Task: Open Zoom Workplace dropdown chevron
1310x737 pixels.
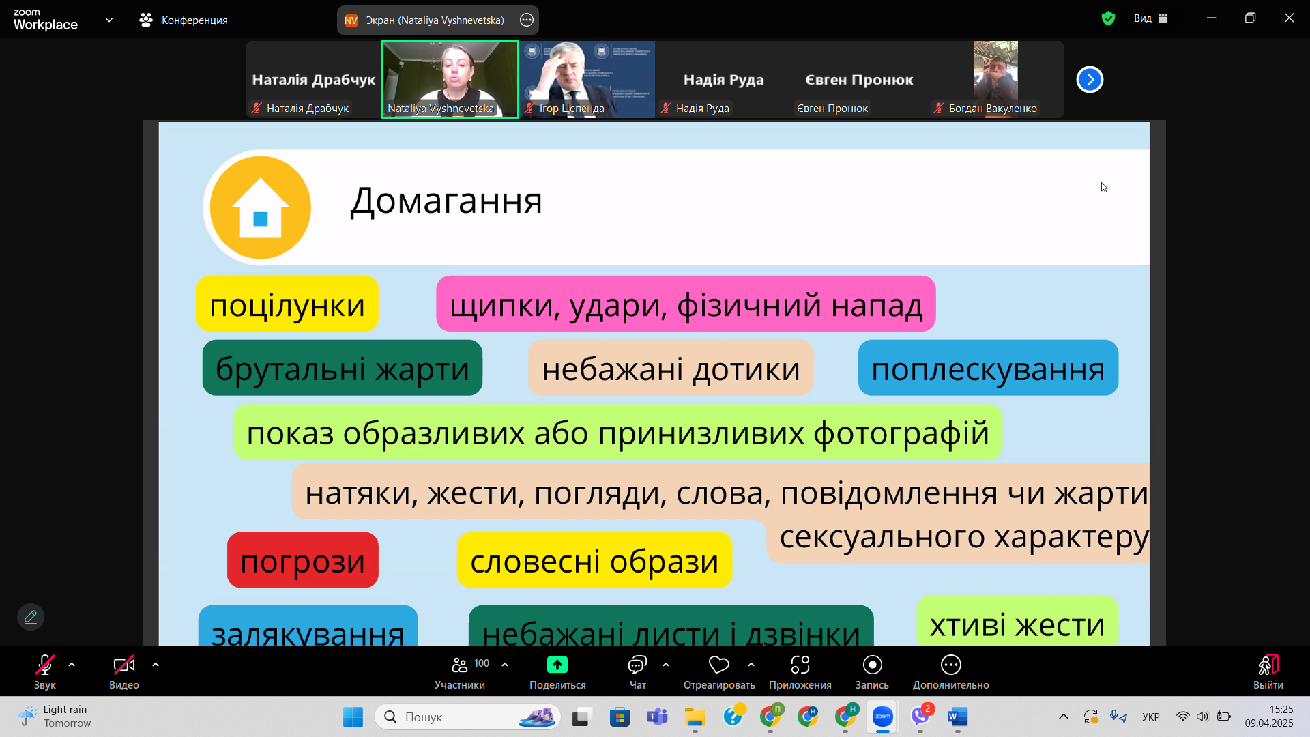Action: click(109, 20)
